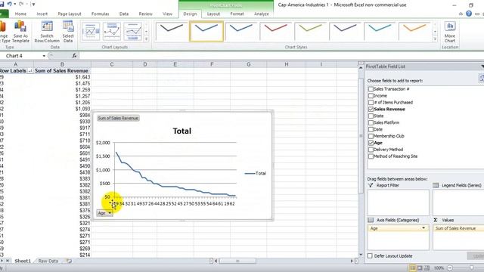Click the Undo icon in quick access toolbar

pyautogui.click(x=10, y=4)
